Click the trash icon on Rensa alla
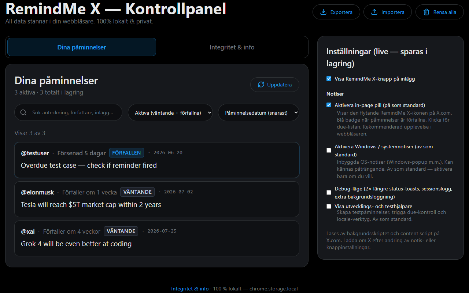Image resolution: width=469 pixels, height=293 pixels. pyautogui.click(x=426, y=12)
